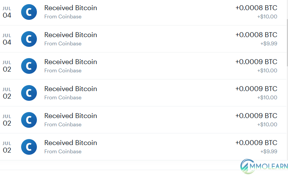Select the +$9.99 value on the Jul 04 row
This screenshot has height=175, width=288.
point(269,43)
